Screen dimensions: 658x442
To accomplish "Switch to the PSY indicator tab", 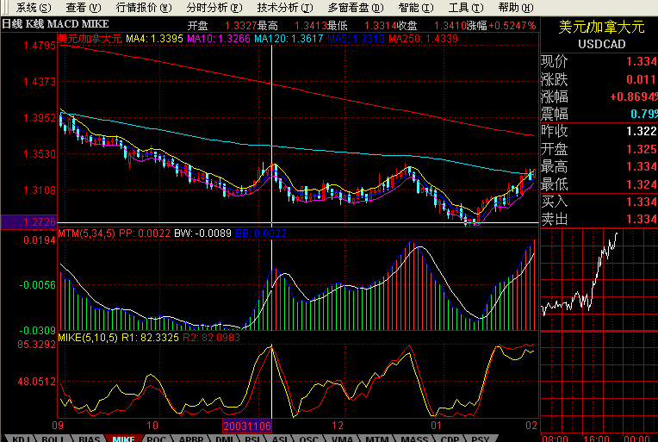I will click(480, 439).
